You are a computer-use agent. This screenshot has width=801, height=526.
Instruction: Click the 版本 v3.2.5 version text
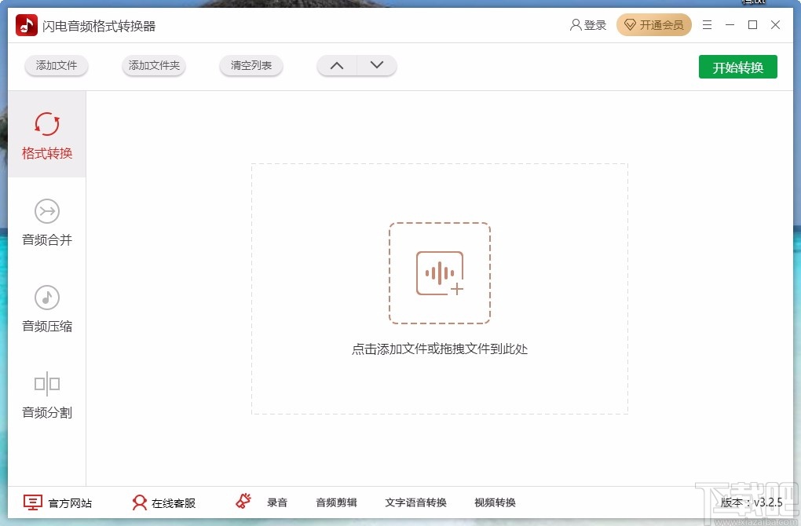[752, 502]
